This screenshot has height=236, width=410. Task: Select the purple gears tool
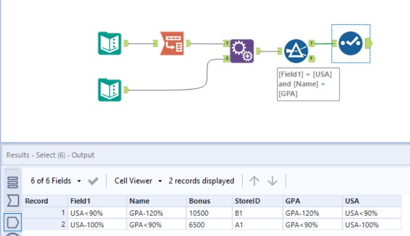click(x=242, y=51)
